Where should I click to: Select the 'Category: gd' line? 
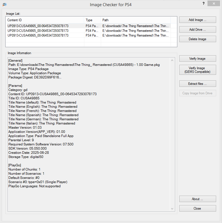(18, 90)
